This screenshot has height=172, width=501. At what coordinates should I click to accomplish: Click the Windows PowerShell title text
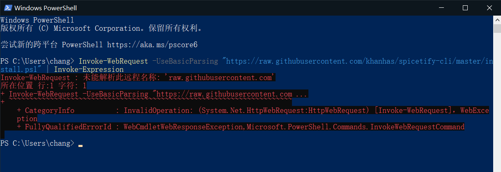tap(46, 8)
